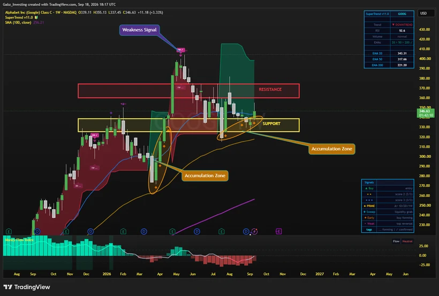Screen dimensions: 439x296
Task: Select the SUPPORT zone label
Action: 271,124
